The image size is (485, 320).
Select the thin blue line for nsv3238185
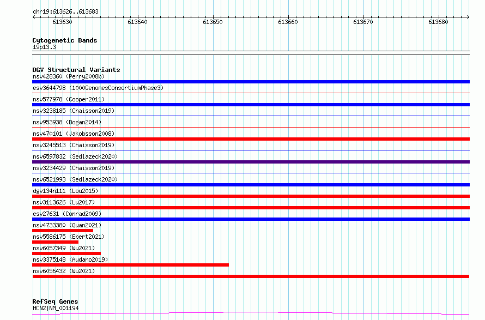pos(251,116)
